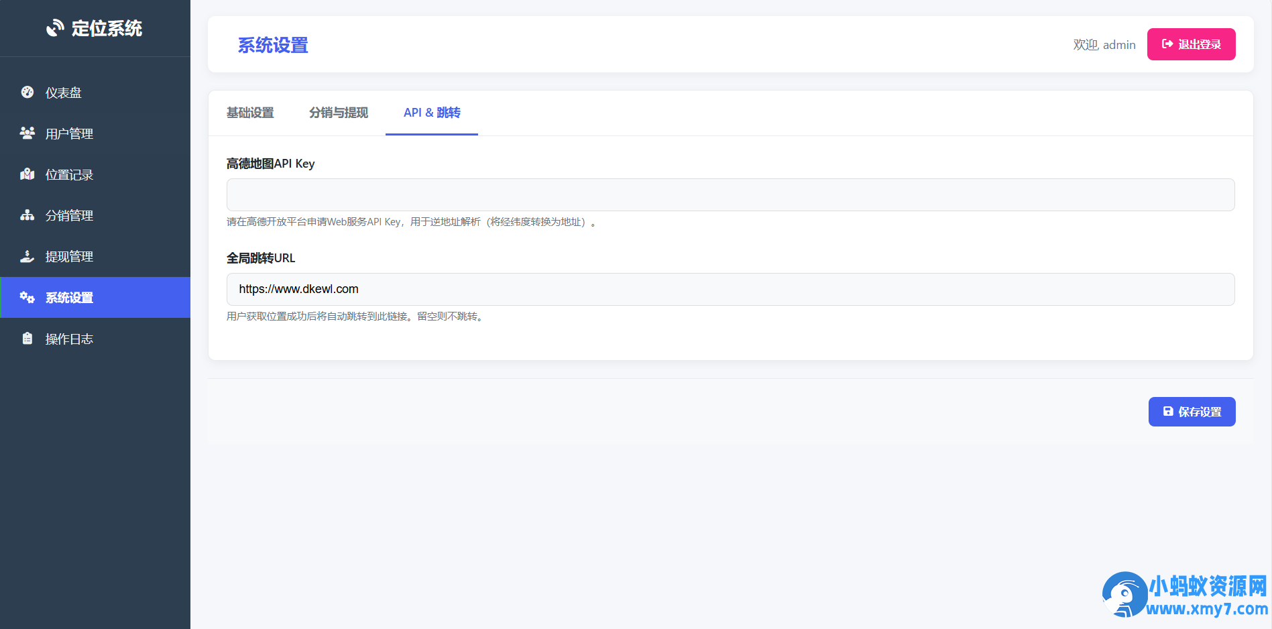The height and width of the screenshot is (629, 1272).
Task: Select the API & 跳转 tab
Action: pyautogui.click(x=432, y=113)
